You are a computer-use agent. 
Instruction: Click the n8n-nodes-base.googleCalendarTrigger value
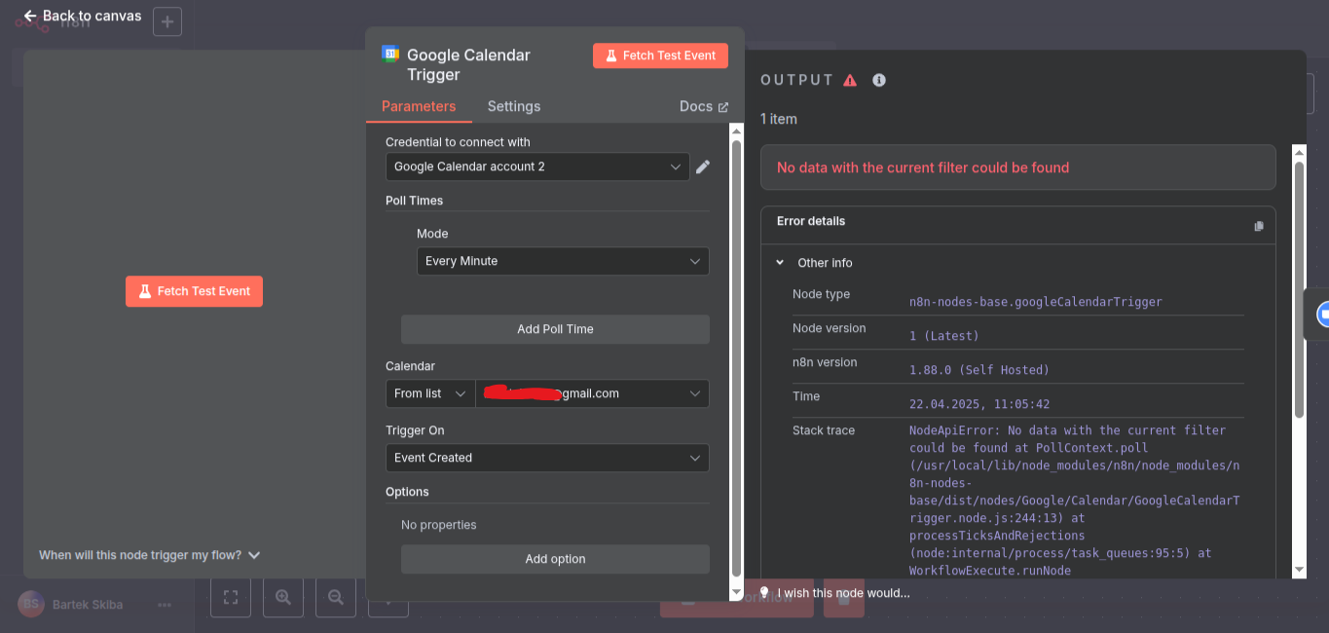(1036, 302)
